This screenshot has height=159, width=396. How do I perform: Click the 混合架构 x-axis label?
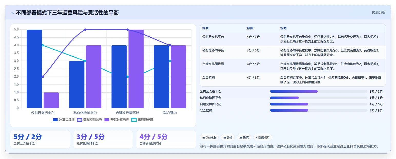tap(170, 113)
